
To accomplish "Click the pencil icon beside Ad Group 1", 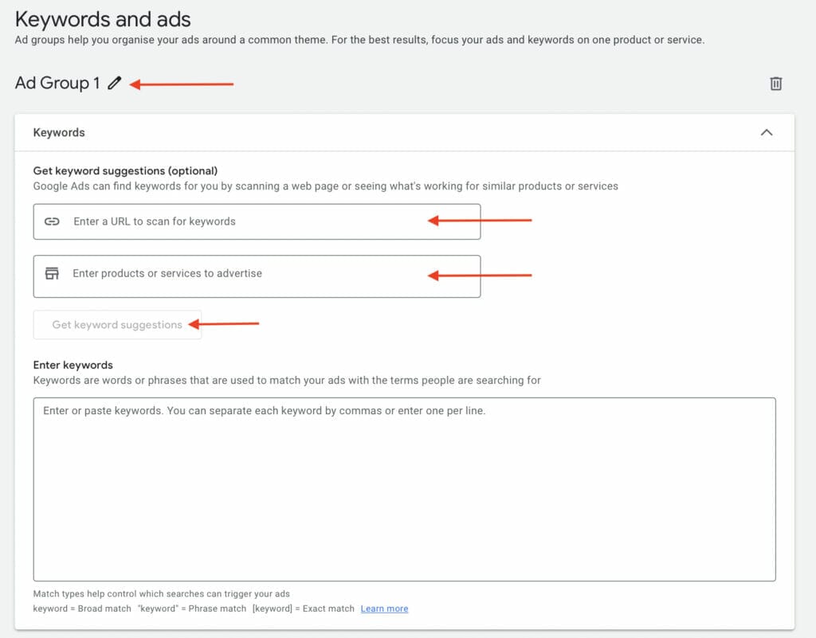I will pos(115,83).
